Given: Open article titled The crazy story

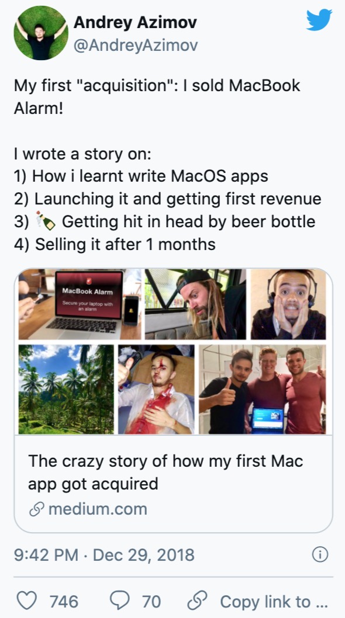Looking at the screenshot, I should (x=165, y=472).
